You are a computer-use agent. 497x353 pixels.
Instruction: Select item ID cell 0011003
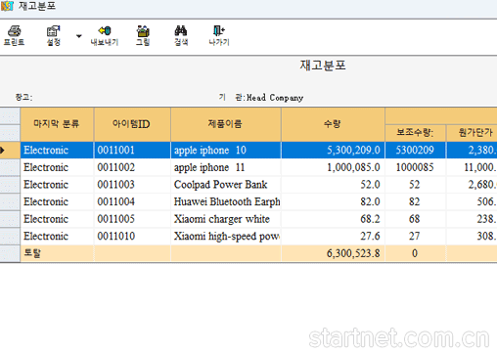click(x=132, y=185)
